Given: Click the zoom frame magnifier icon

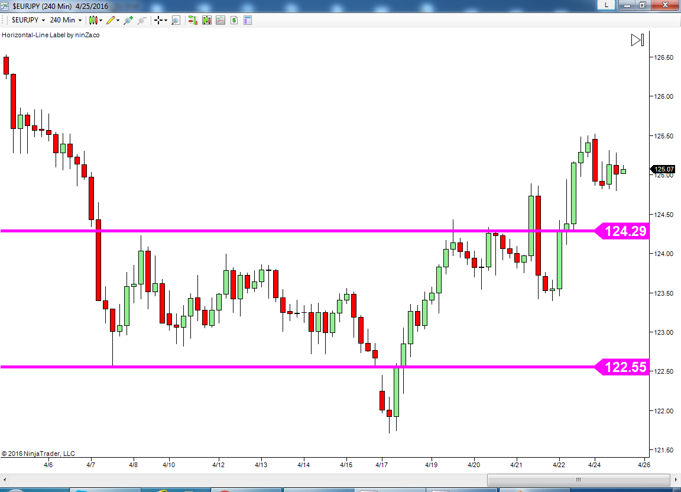Looking at the screenshot, I should 176,20.
